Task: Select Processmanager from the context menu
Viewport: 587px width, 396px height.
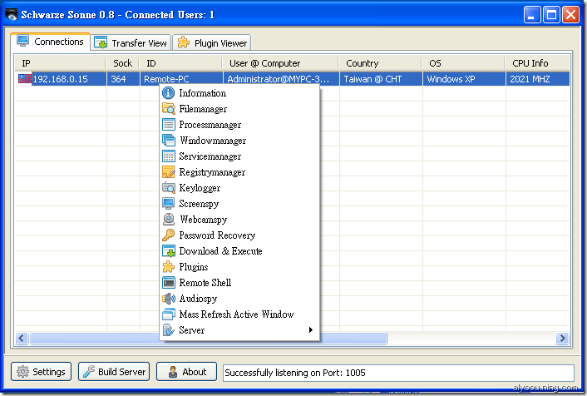Action: pos(210,125)
